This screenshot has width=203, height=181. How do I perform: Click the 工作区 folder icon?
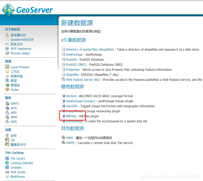(7, 71)
